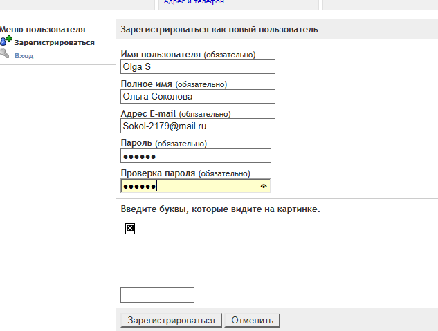Click inside the Пароль password field
438x331 pixels.
click(x=195, y=156)
